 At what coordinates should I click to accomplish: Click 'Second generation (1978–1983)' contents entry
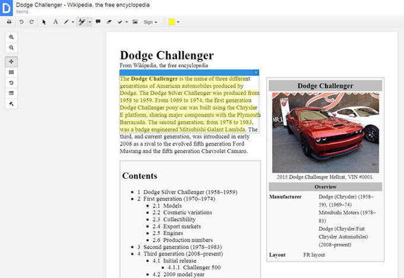click(182, 247)
